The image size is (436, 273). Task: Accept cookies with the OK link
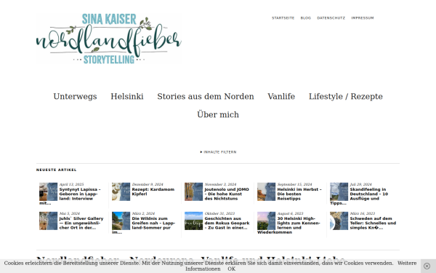click(231, 269)
